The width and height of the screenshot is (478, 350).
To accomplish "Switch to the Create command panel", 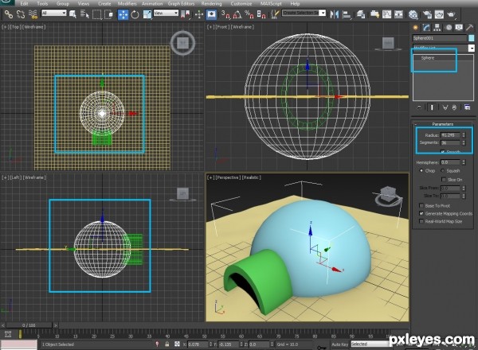I will tap(416, 28).
